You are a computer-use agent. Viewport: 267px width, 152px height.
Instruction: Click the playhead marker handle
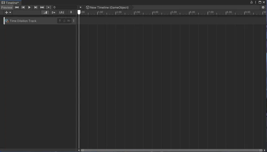(79, 12)
